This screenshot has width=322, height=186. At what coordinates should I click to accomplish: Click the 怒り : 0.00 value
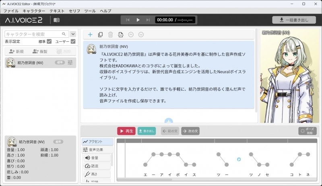16,166
